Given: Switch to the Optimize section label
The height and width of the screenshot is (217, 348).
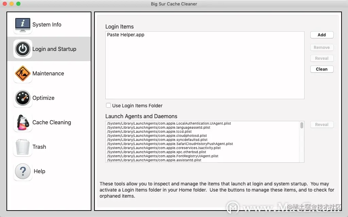Looking at the screenshot, I should pyautogui.click(x=43, y=98).
